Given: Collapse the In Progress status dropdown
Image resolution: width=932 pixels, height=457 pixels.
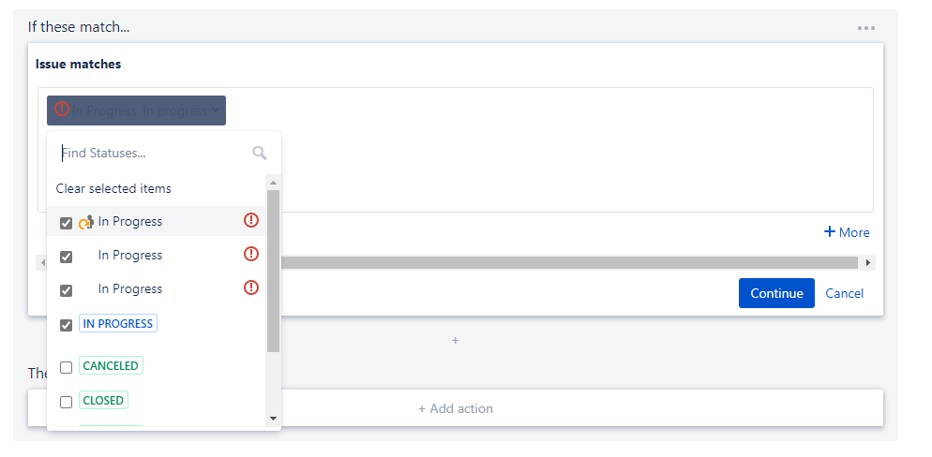Looking at the screenshot, I should click(136, 111).
